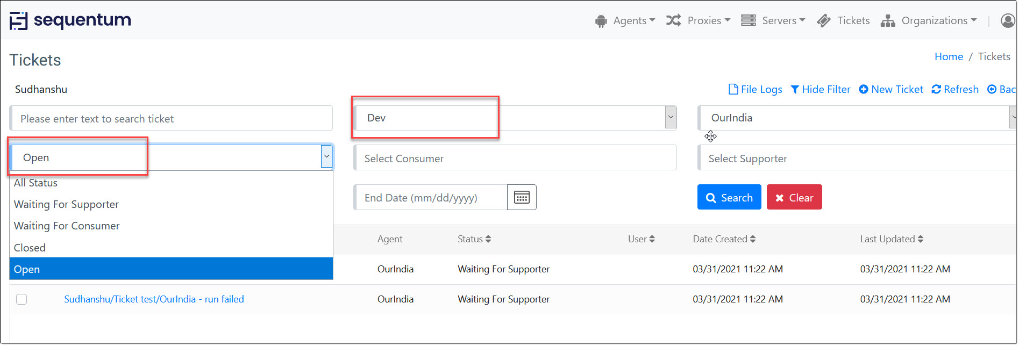Pick Closed from the status list

click(x=171, y=247)
